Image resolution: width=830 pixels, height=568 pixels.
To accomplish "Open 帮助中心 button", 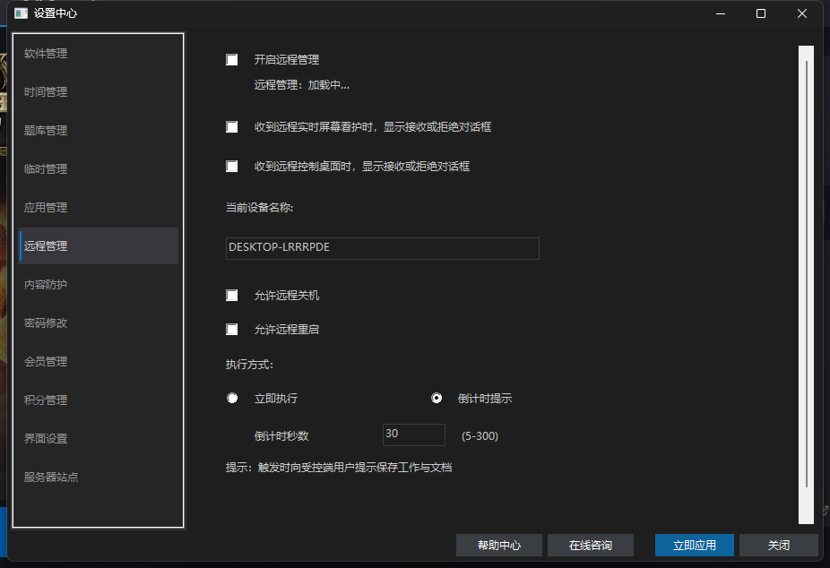I will pos(499,546).
